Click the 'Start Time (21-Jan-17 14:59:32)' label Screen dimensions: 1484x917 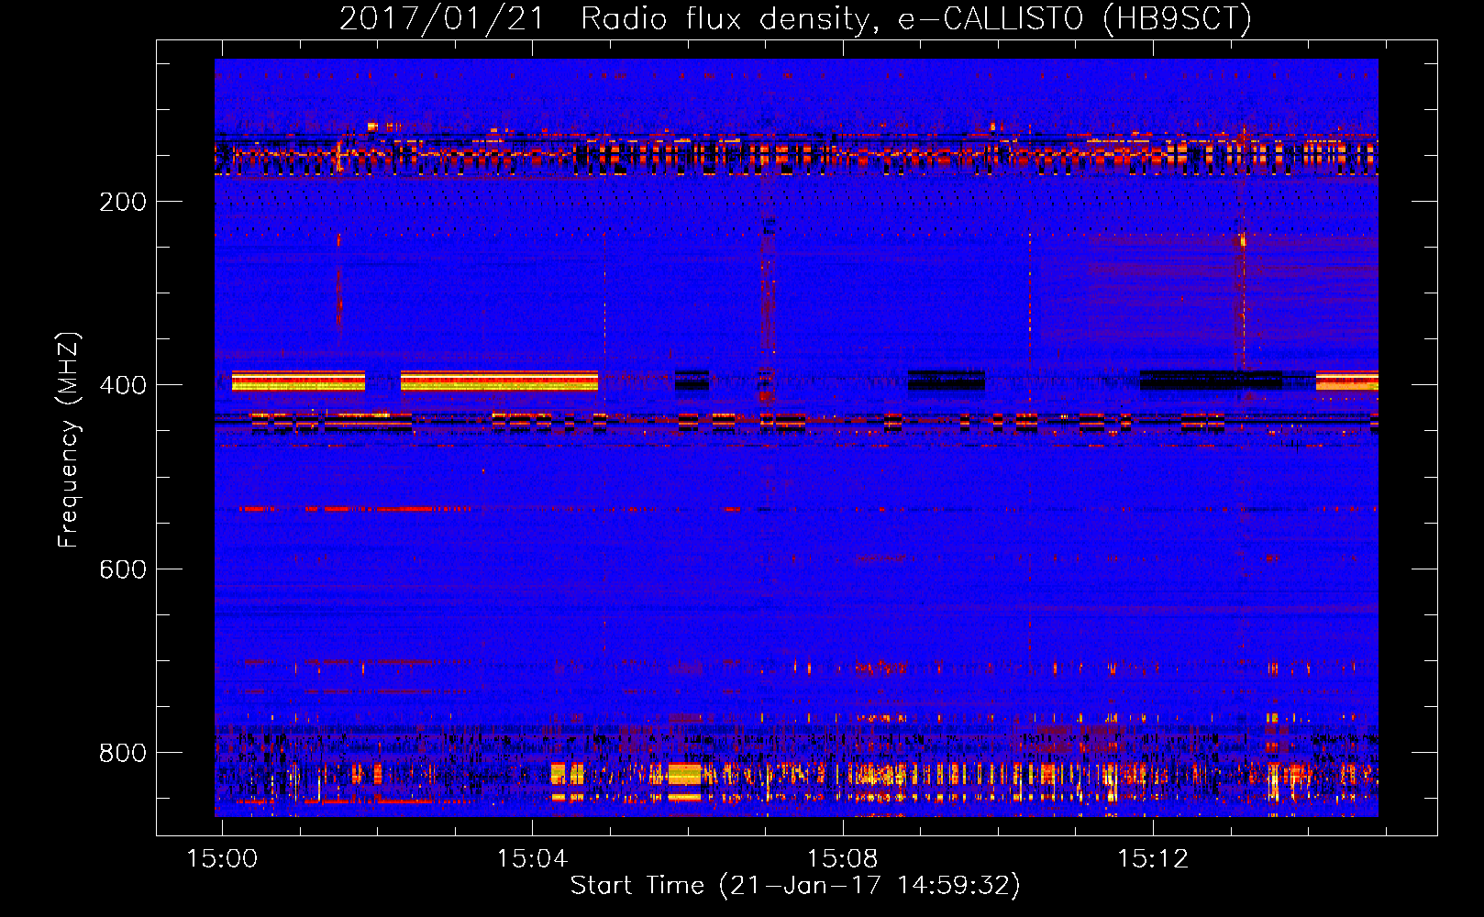[x=795, y=886]
